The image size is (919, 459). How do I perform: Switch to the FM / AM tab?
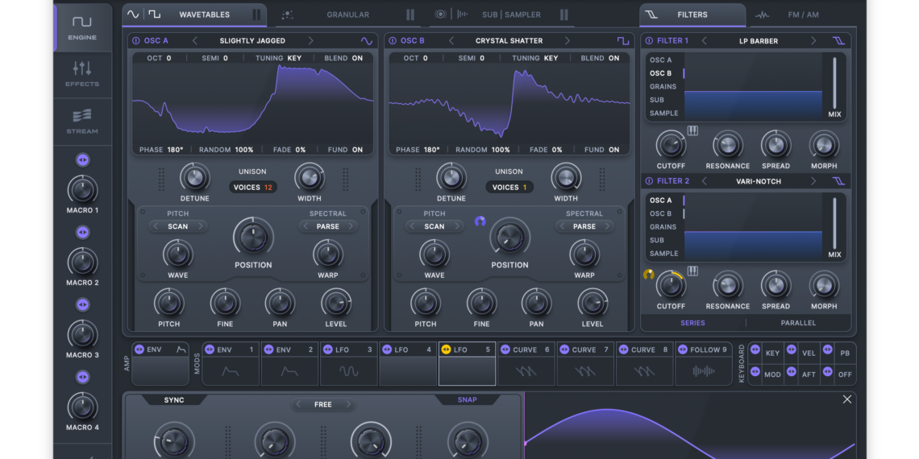coord(802,14)
